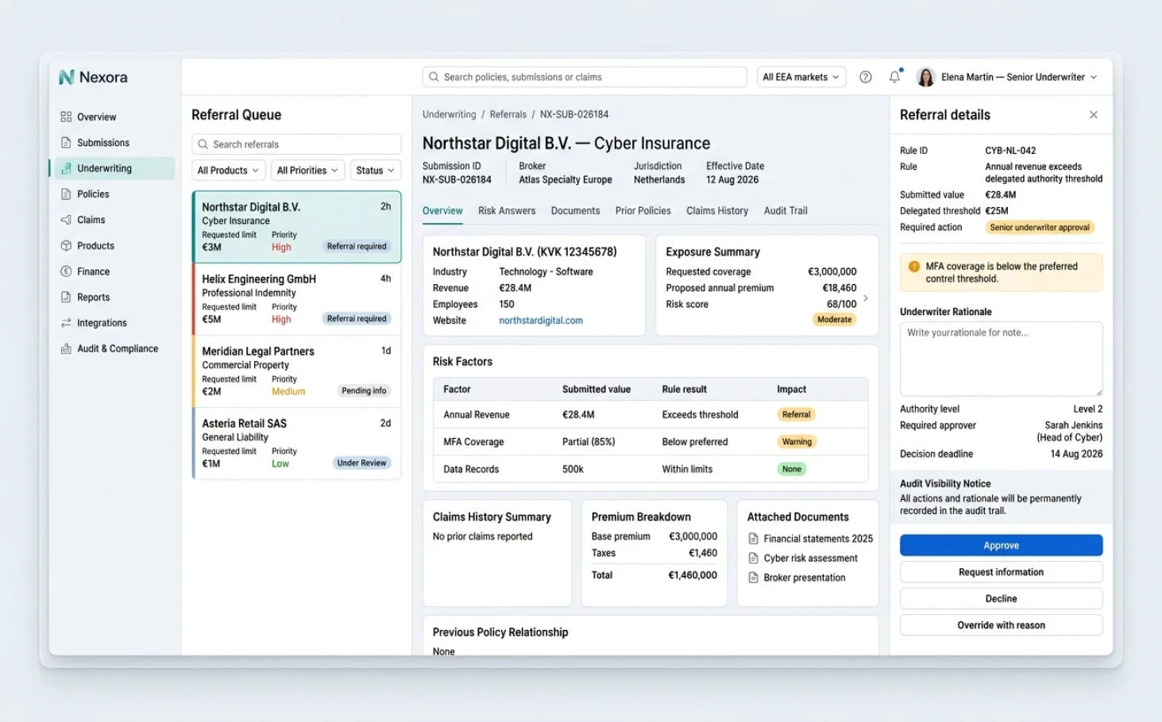Screen dimensions: 1162x722
Task: Open the northstardigital.com website link
Action: tap(541, 321)
